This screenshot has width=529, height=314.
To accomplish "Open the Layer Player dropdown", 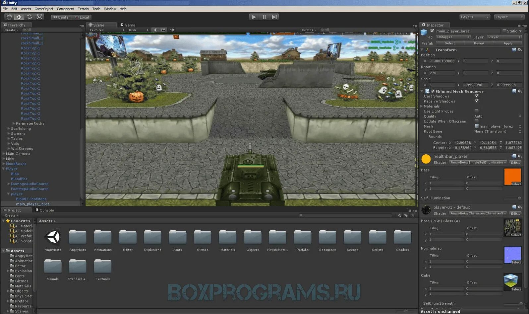I will 504,37.
